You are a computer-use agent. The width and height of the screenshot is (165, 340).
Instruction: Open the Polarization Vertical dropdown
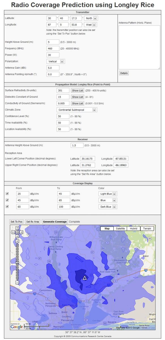click(x=56, y=61)
